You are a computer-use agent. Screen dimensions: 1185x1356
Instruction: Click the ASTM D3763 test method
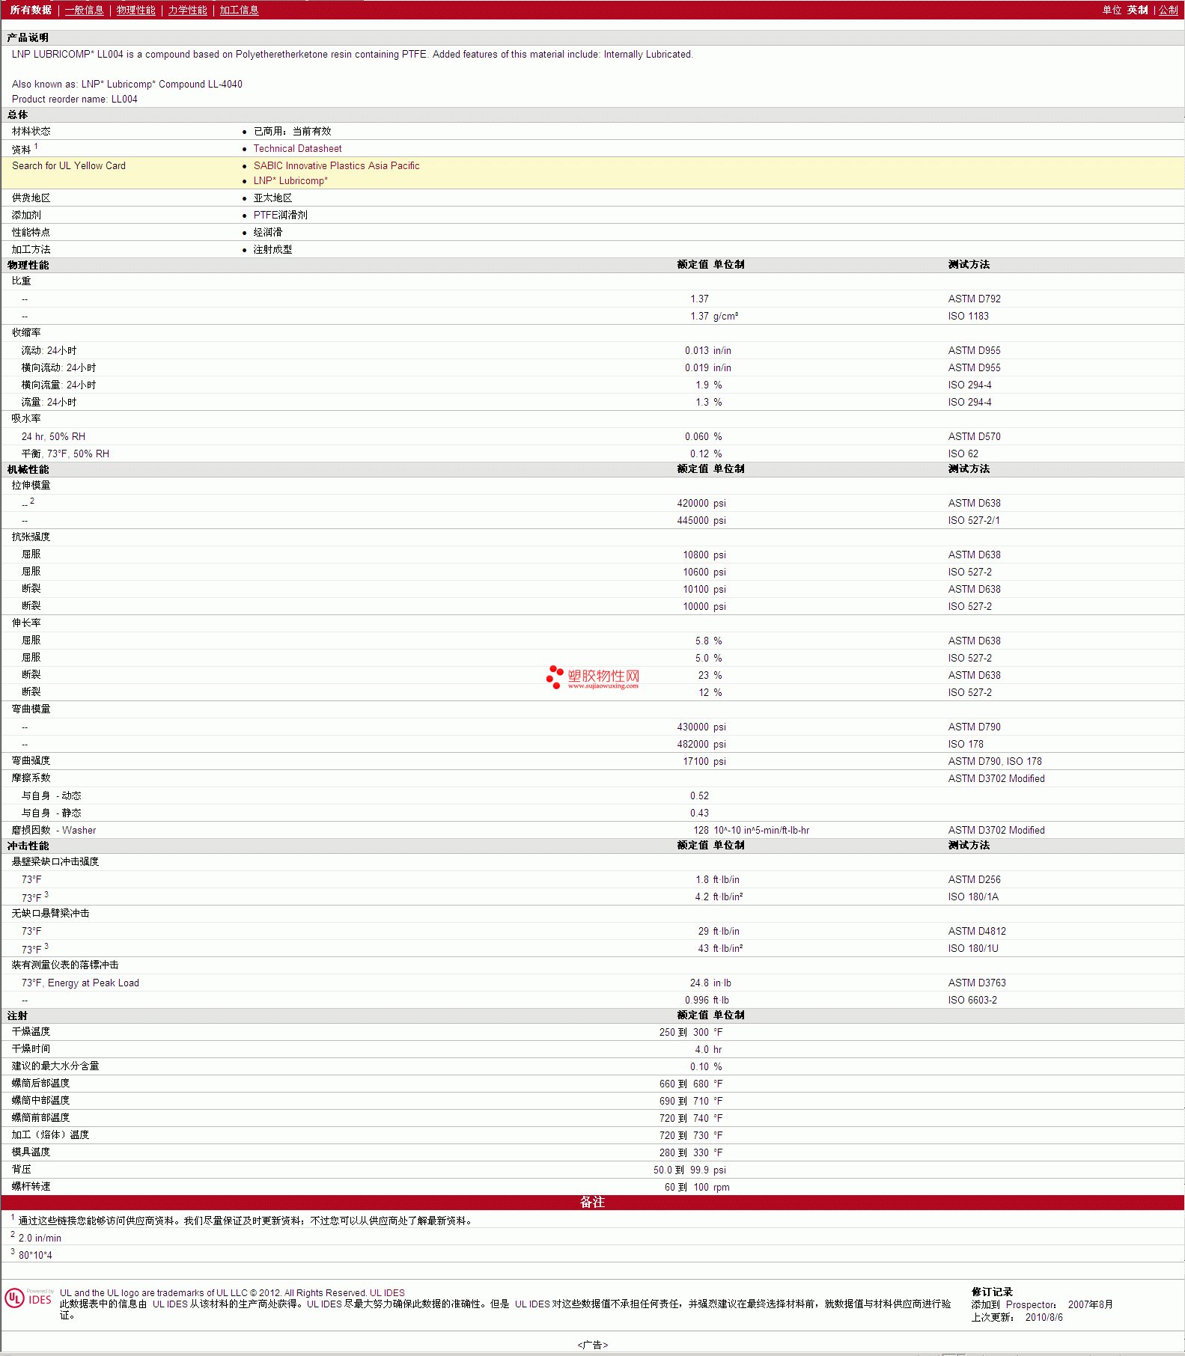pos(977,983)
